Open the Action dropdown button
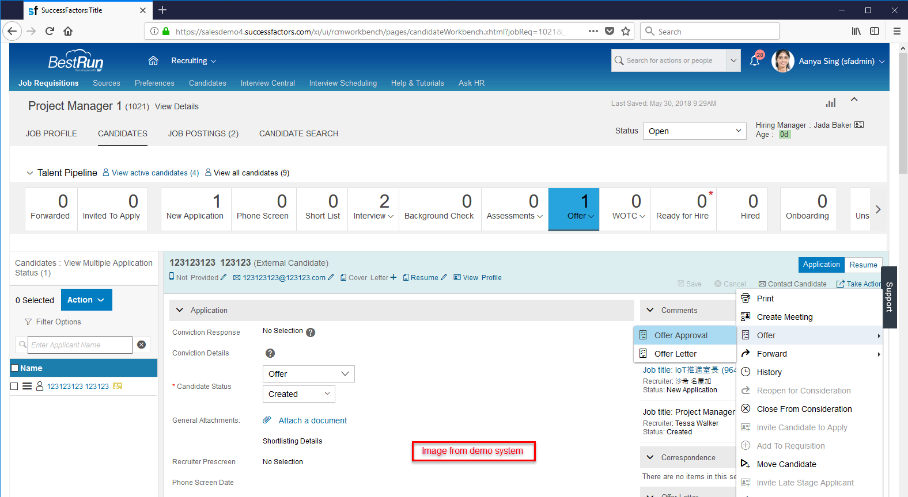 click(86, 300)
